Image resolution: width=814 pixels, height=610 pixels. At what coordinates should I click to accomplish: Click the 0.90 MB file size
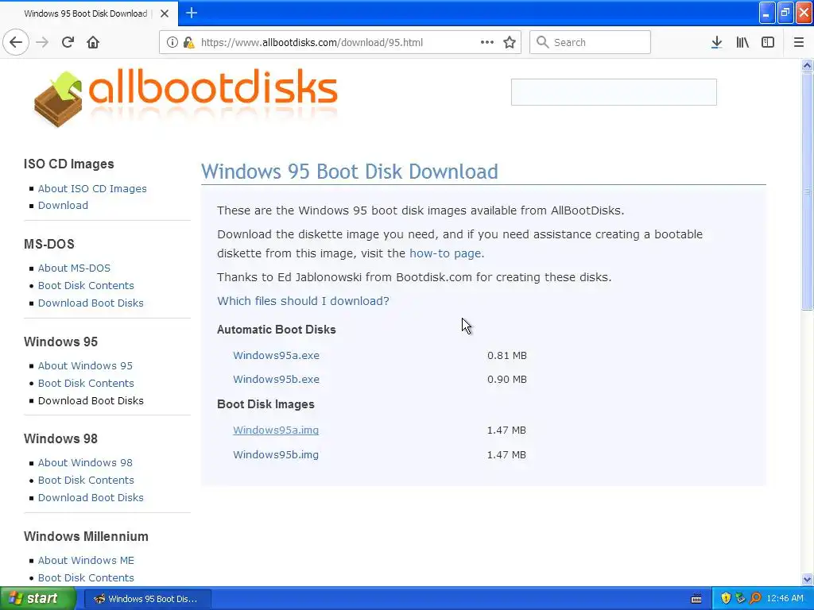(506, 379)
